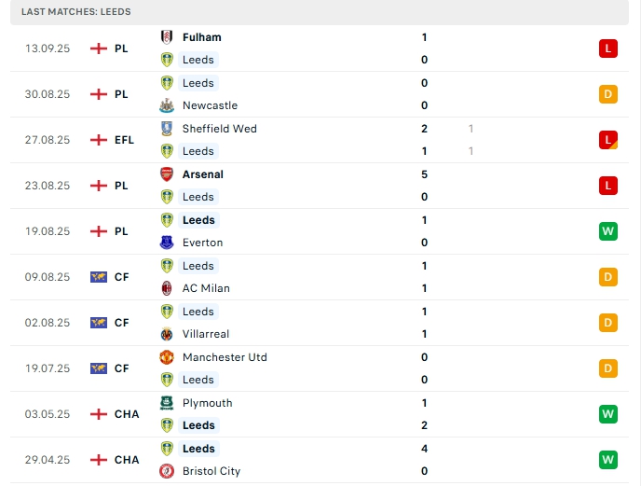The image size is (641, 486).
Task: Click the Plymouth club crest icon
Action: (x=167, y=403)
